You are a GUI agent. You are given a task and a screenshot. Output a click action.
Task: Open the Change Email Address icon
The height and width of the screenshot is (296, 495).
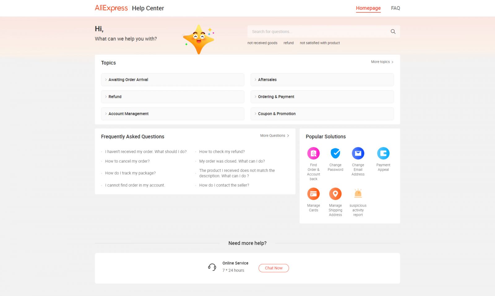(x=358, y=153)
